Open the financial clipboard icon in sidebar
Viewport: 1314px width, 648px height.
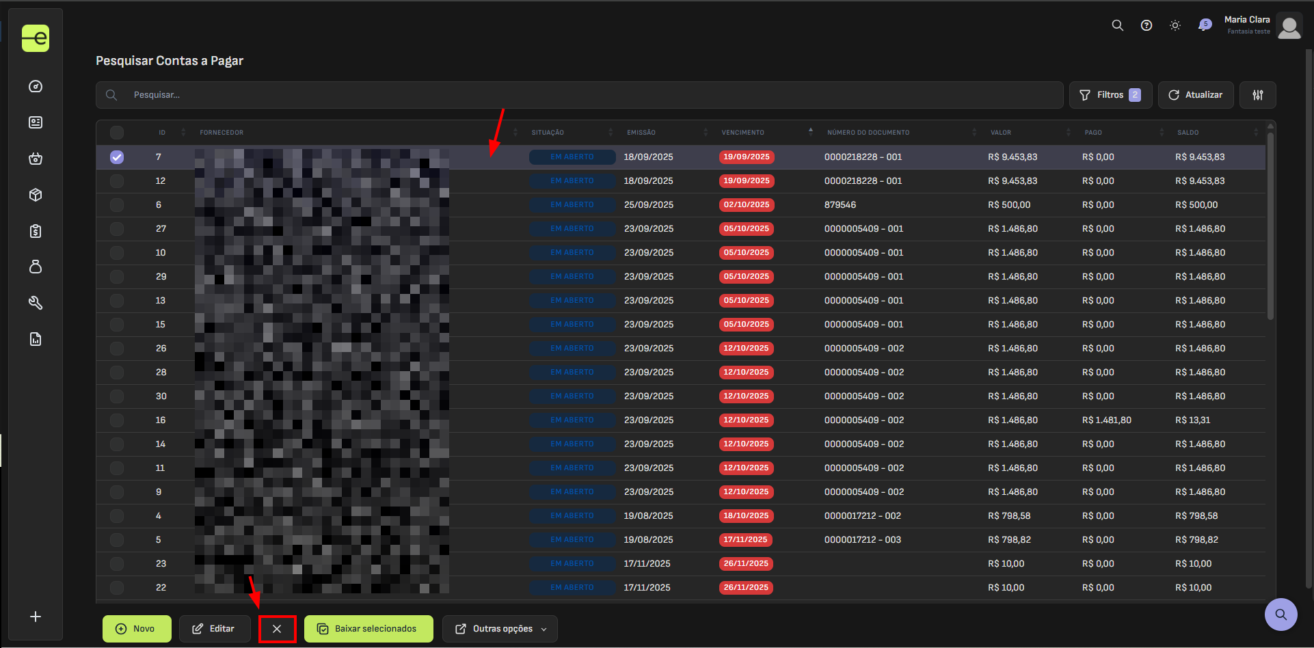(x=36, y=231)
